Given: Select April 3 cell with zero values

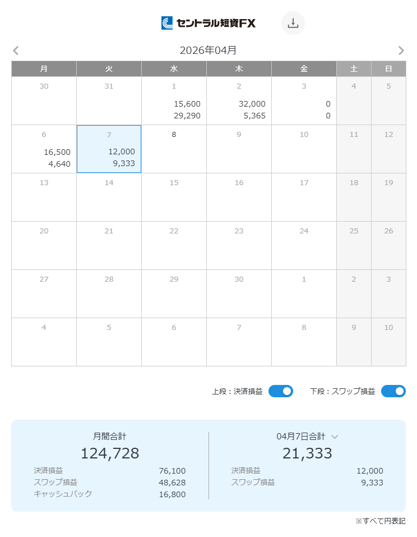Looking at the screenshot, I should tap(304, 101).
